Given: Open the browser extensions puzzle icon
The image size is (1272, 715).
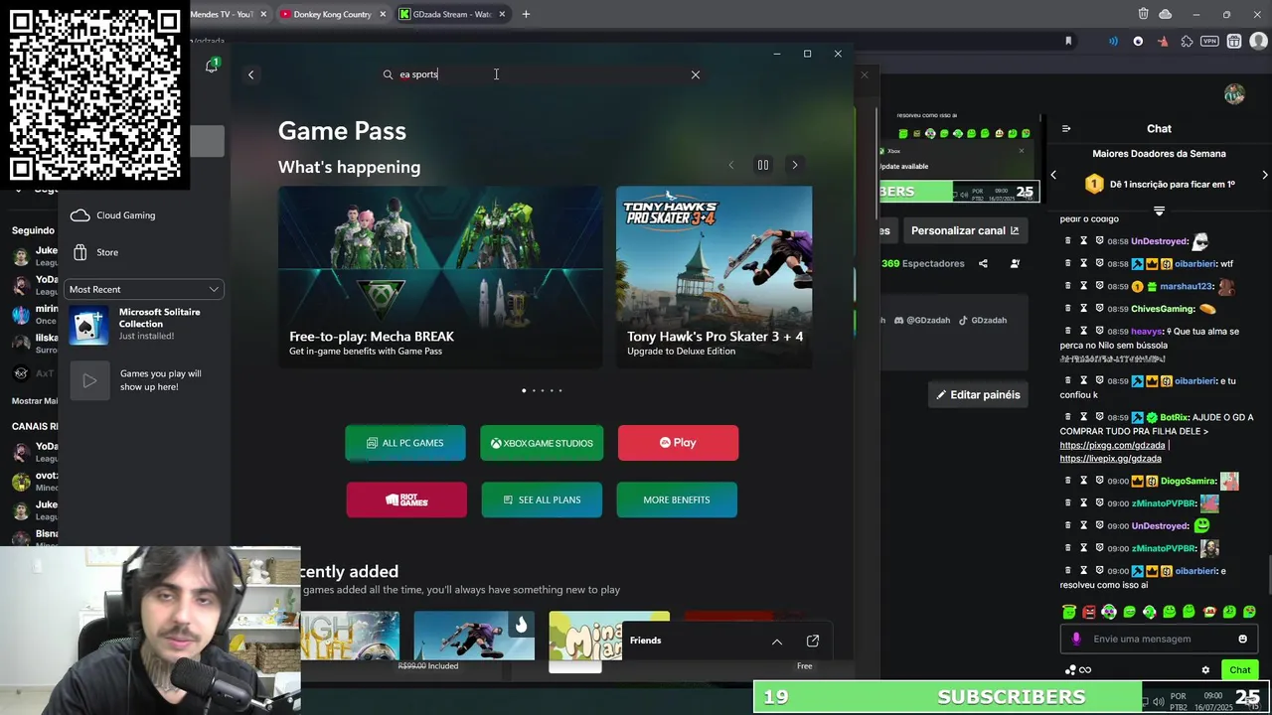Looking at the screenshot, I should click(x=1187, y=41).
